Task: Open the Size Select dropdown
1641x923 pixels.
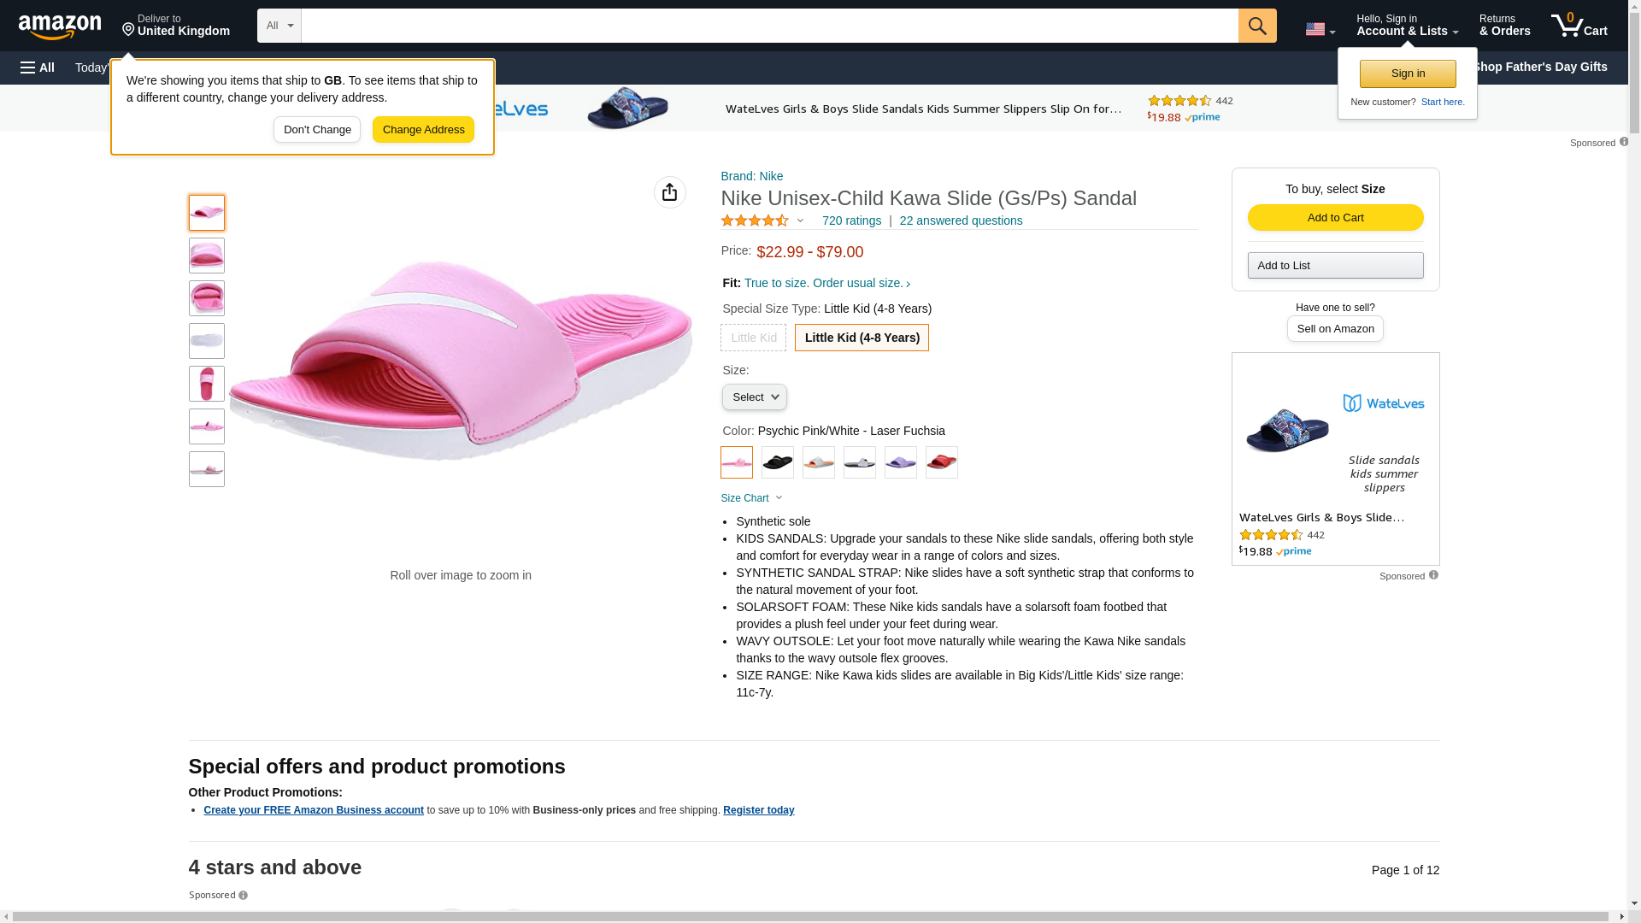Action: [x=754, y=397]
